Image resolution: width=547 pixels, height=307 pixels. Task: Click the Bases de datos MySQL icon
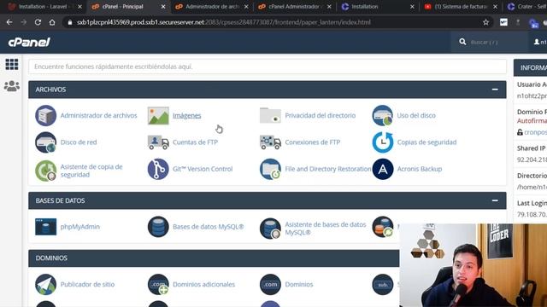pyautogui.click(x=158, y=227)
